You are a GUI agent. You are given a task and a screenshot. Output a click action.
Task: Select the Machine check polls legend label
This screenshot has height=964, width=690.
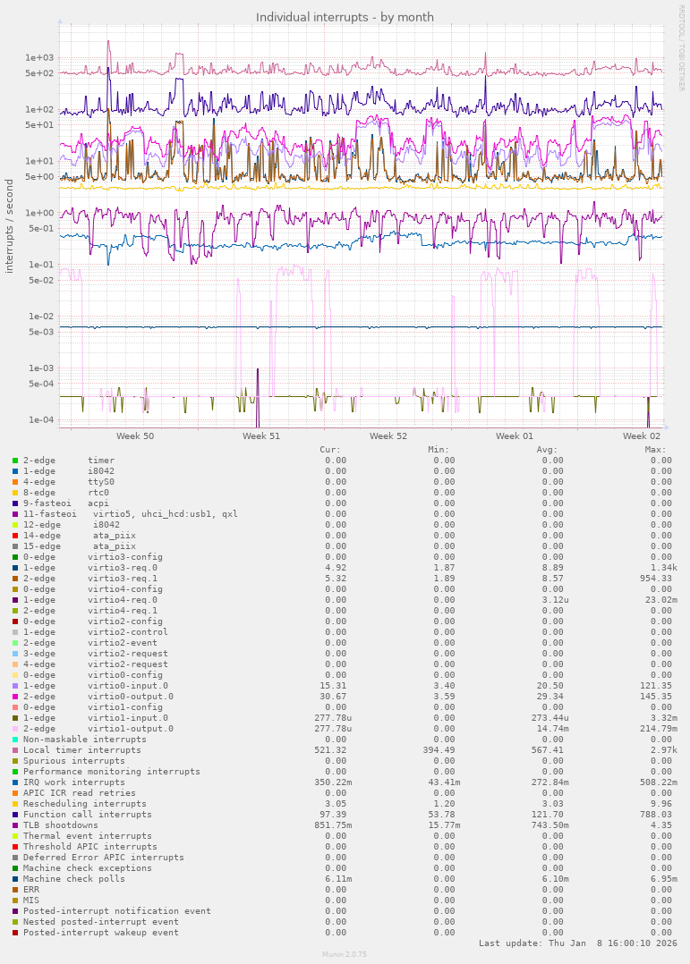[x=74, y=879]
